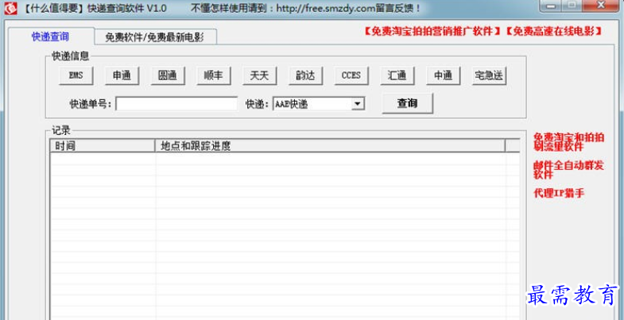This screenshot has width=624, height=320.
Task: Choose the 圆通 courier button
Action: click(168, 75)
